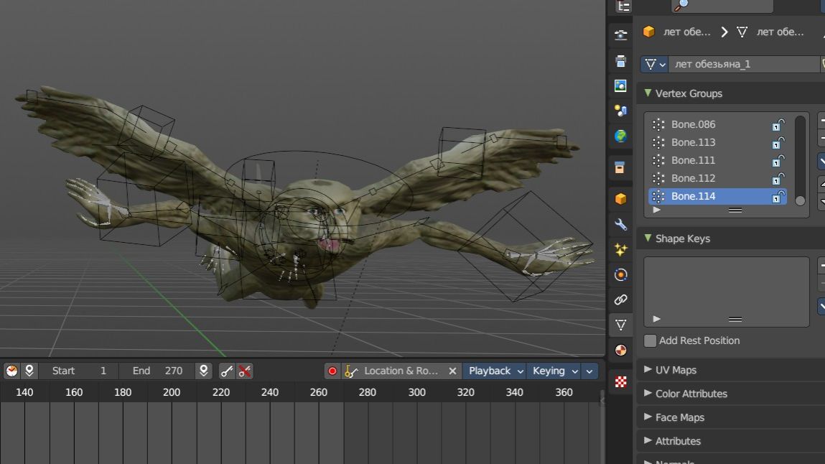Clear the Location & Rotation keying set
Viewport: 825px width, 464px height.
click(x=452, y=371)
